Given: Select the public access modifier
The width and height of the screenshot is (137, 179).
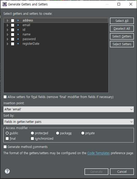Looking at the screenshot, I should click(7, 133).
